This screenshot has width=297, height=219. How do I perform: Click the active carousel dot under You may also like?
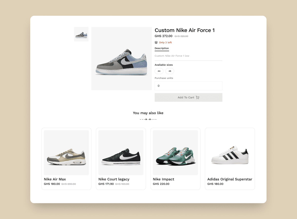pyautogui.click(x=146, y=119)
